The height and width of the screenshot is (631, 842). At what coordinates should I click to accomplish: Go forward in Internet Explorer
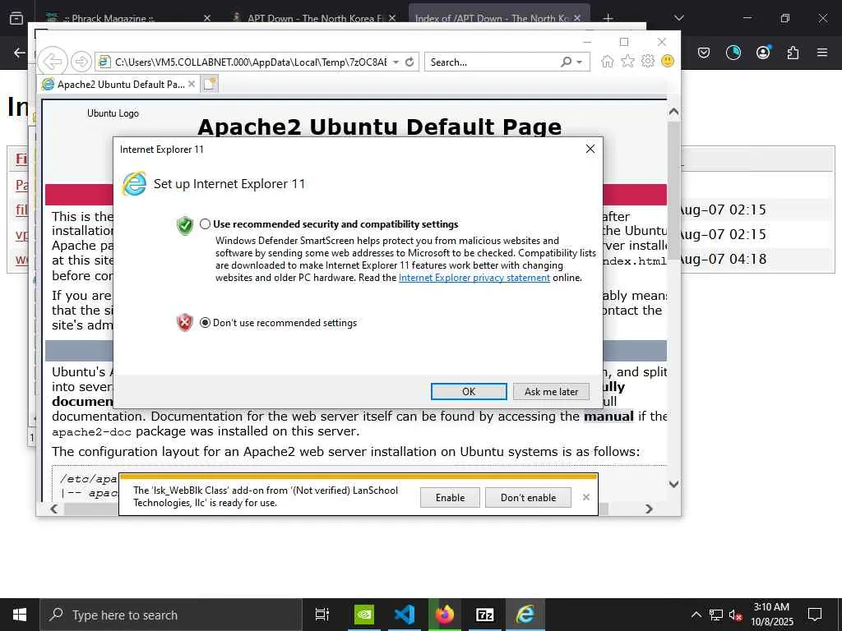pyautogui.click(x=81, y=62)
